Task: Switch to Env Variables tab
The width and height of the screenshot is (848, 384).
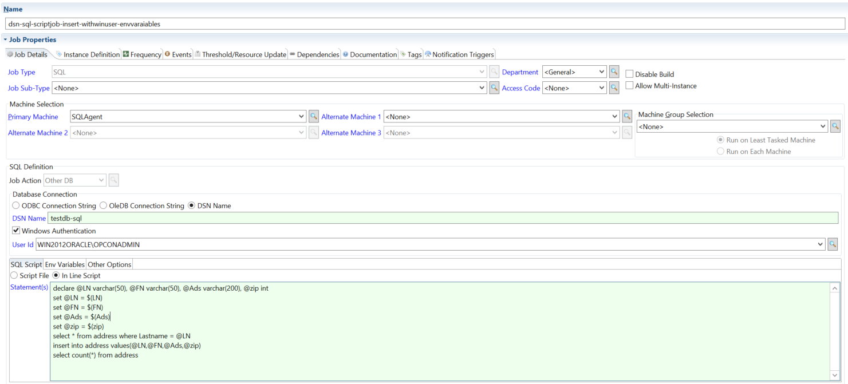Action: pyautogui.click(x=65, y=264)
